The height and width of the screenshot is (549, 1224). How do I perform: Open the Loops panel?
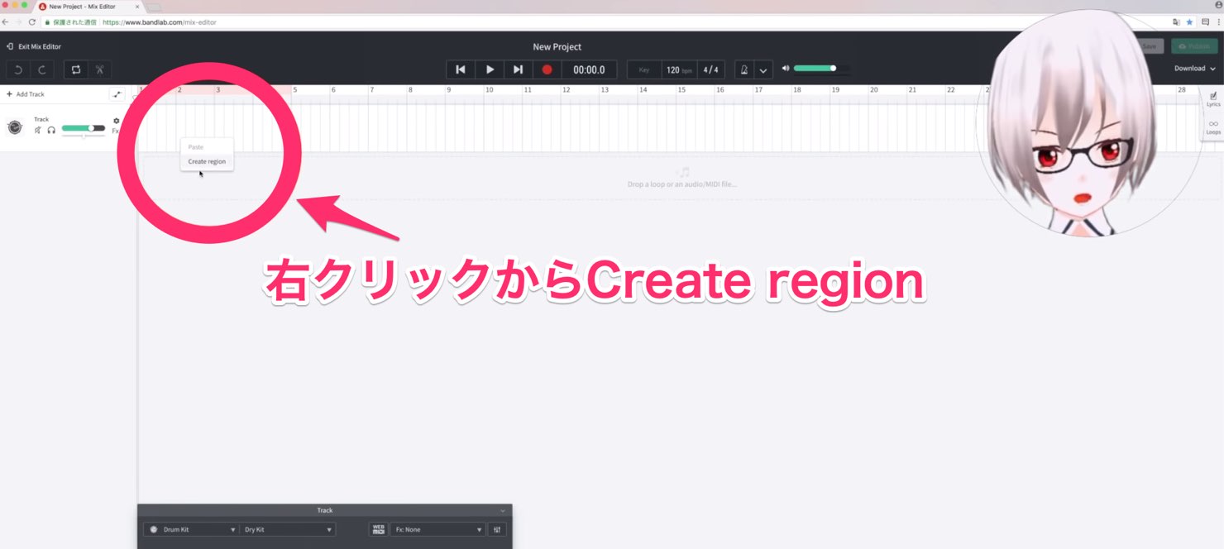pyautogui.click(x=1213, y=127)
